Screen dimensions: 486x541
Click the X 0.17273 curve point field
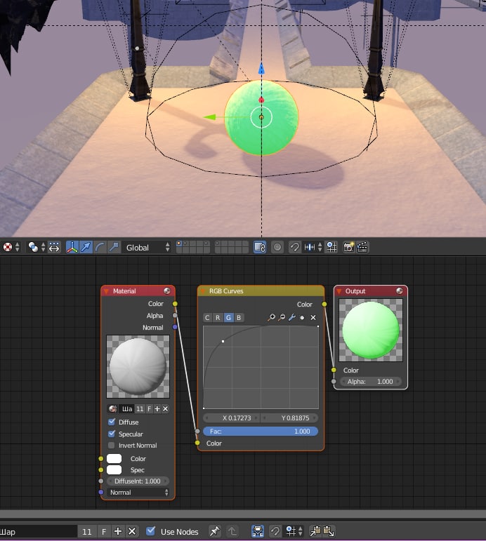coord(232,418)
